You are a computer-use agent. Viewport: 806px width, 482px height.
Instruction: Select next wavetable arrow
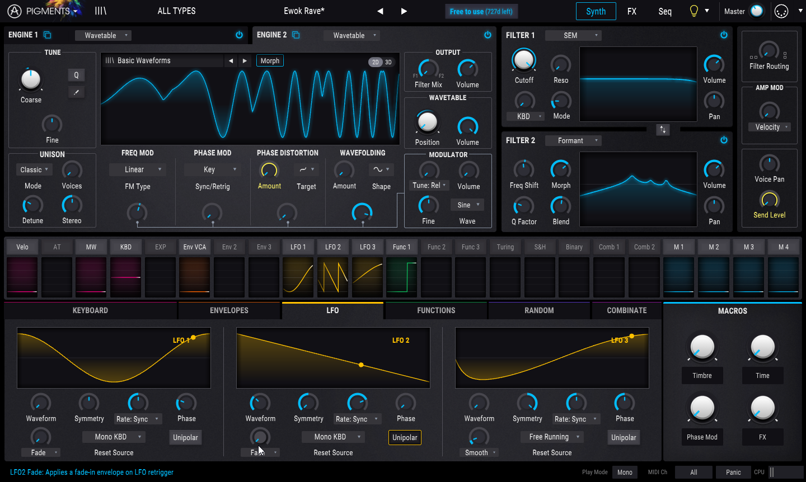point(245,61)
